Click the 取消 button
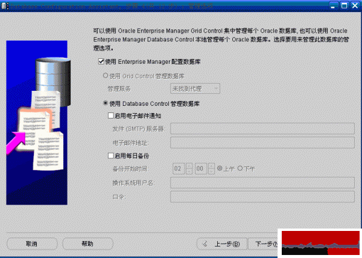Viewport: 362px width, 258px height. [32, 244]
